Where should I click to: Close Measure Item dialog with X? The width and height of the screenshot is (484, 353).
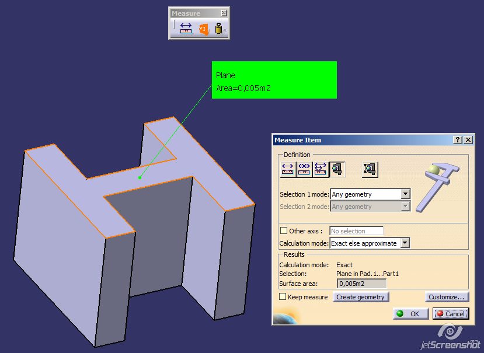468,140
